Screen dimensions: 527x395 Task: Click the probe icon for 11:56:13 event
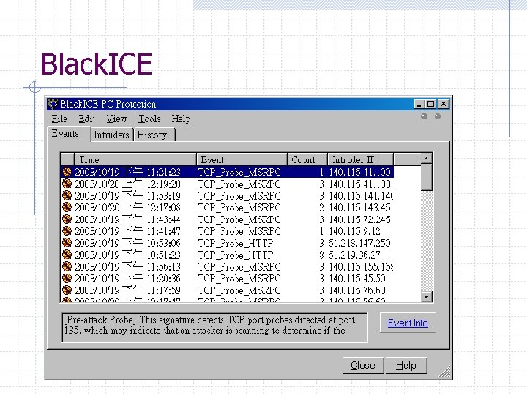67,266
